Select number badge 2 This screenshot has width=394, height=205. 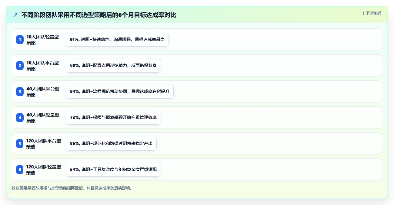tap(20, 66)
